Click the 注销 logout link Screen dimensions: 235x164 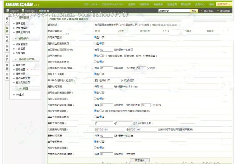(x=211, y=4)
